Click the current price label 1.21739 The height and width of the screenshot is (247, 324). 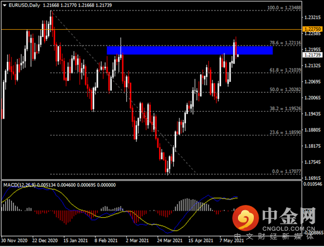click(x=312, y=55)
